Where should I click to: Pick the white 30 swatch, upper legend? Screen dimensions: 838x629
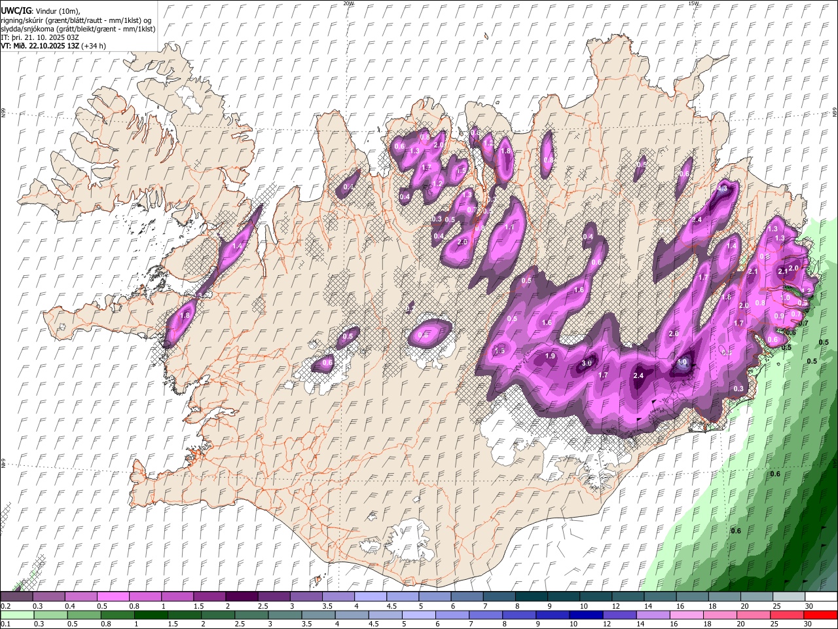coord(821,596)
